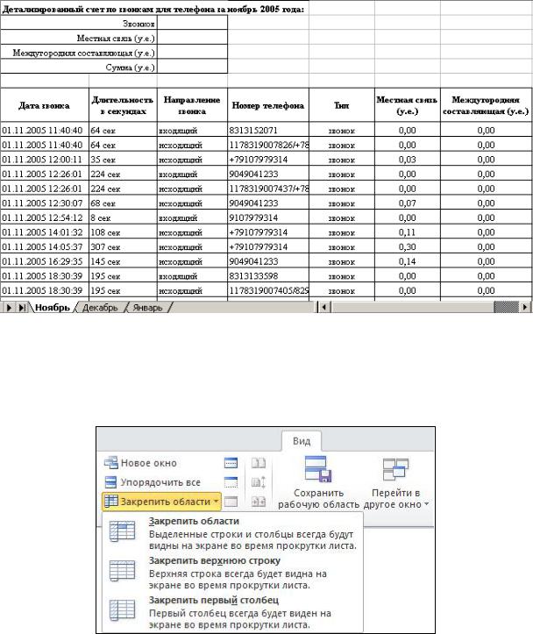Select phone number cell 9107979314

268,217
